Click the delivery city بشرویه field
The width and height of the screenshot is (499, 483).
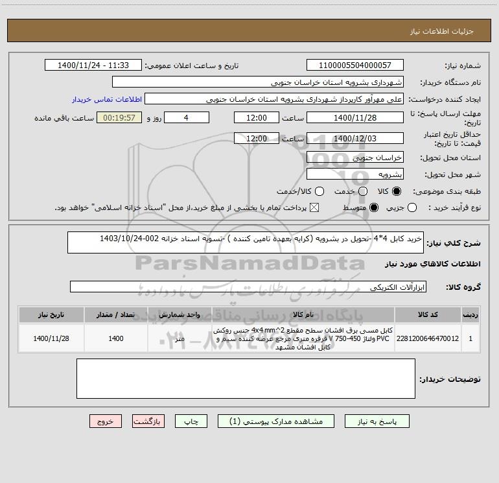pos(355,174)
